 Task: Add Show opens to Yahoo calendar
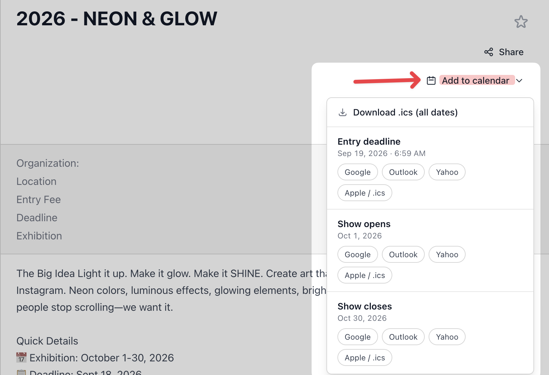447,254
